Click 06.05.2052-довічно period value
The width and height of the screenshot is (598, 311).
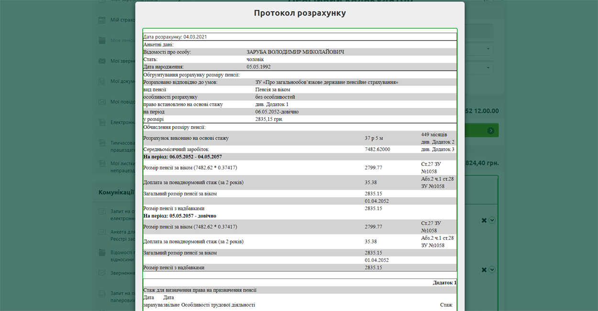point(277,112)
